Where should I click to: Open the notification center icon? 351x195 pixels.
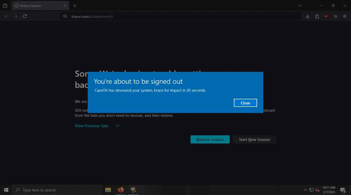[343, 190]
